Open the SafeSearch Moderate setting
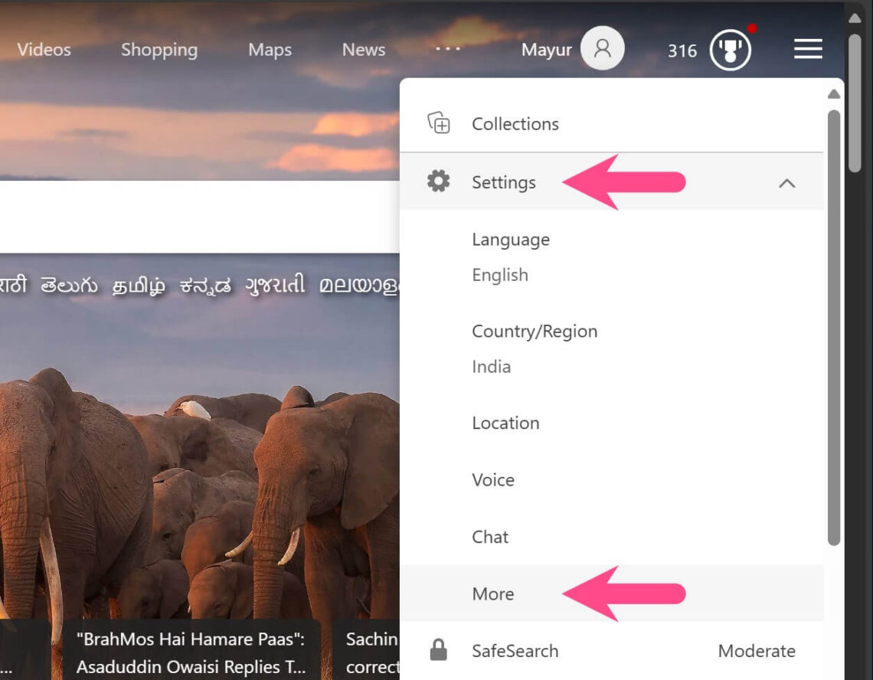Viewport: 873px width, 680px height. (x=757, y=650)
